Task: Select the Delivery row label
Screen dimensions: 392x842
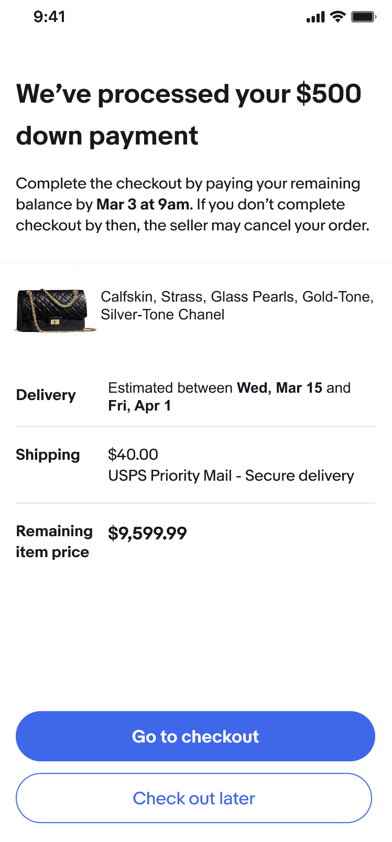Action: point(46,395)
